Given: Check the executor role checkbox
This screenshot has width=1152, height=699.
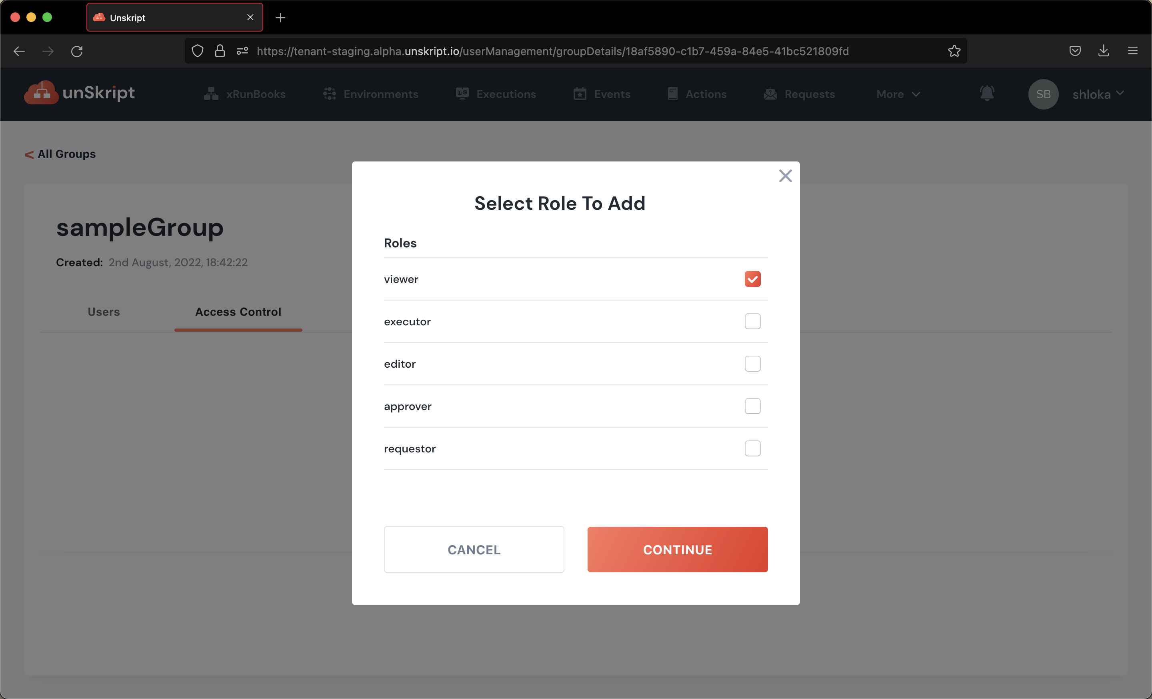Looking at the screenshot, I should coord(752,321).
